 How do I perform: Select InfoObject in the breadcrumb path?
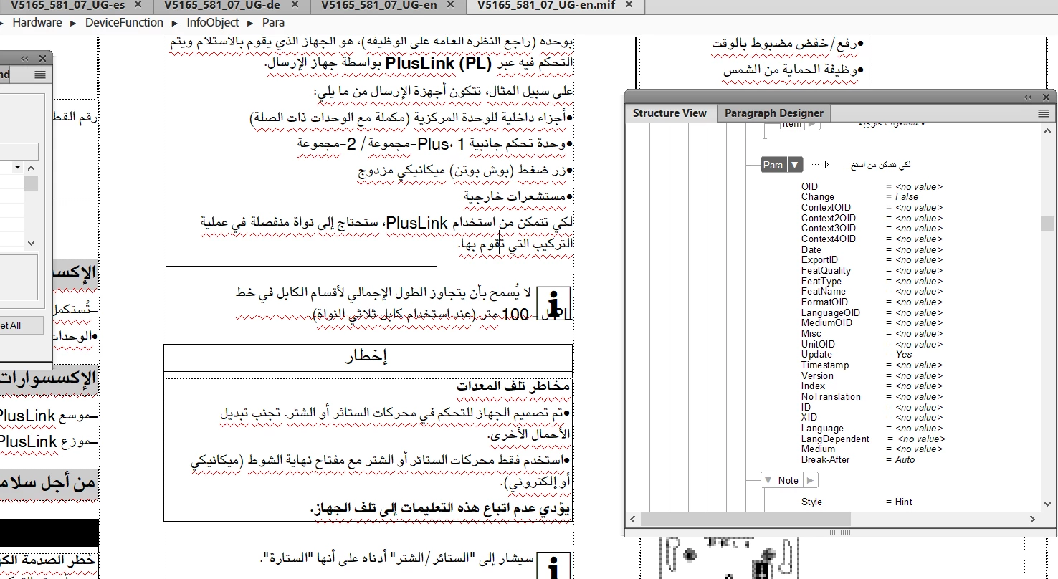[x=213, y=23]
